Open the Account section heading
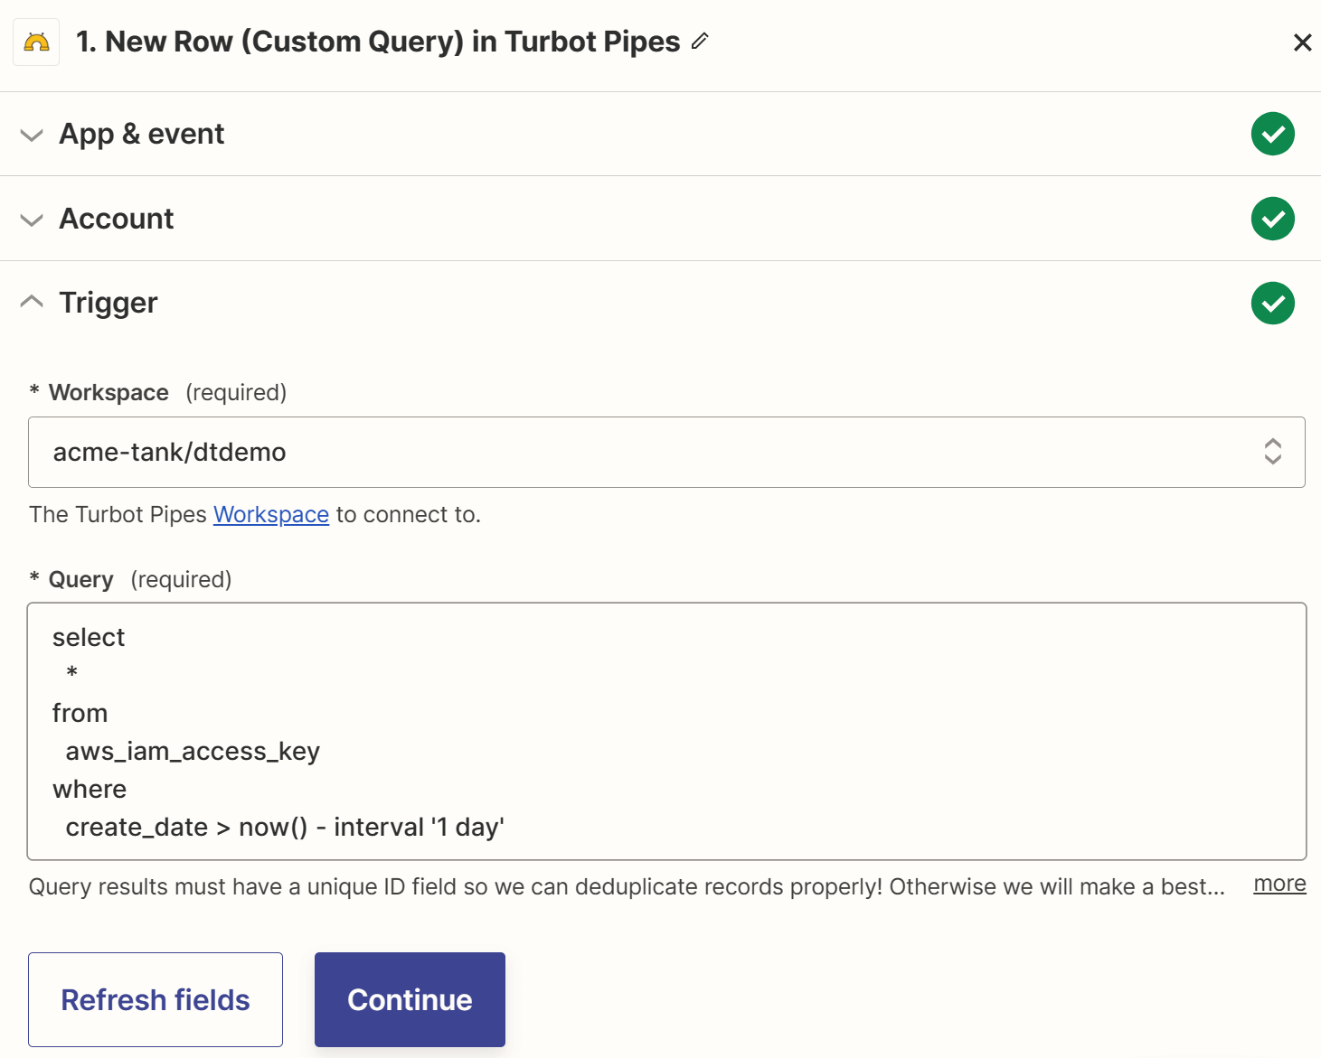The height and width of the screenshot is (1058, 1321). pyautogui.click(x=117, y=219)
